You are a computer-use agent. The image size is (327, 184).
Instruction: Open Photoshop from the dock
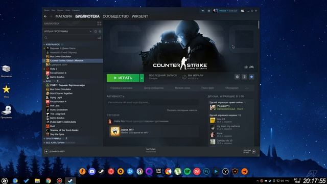(206, 172)
